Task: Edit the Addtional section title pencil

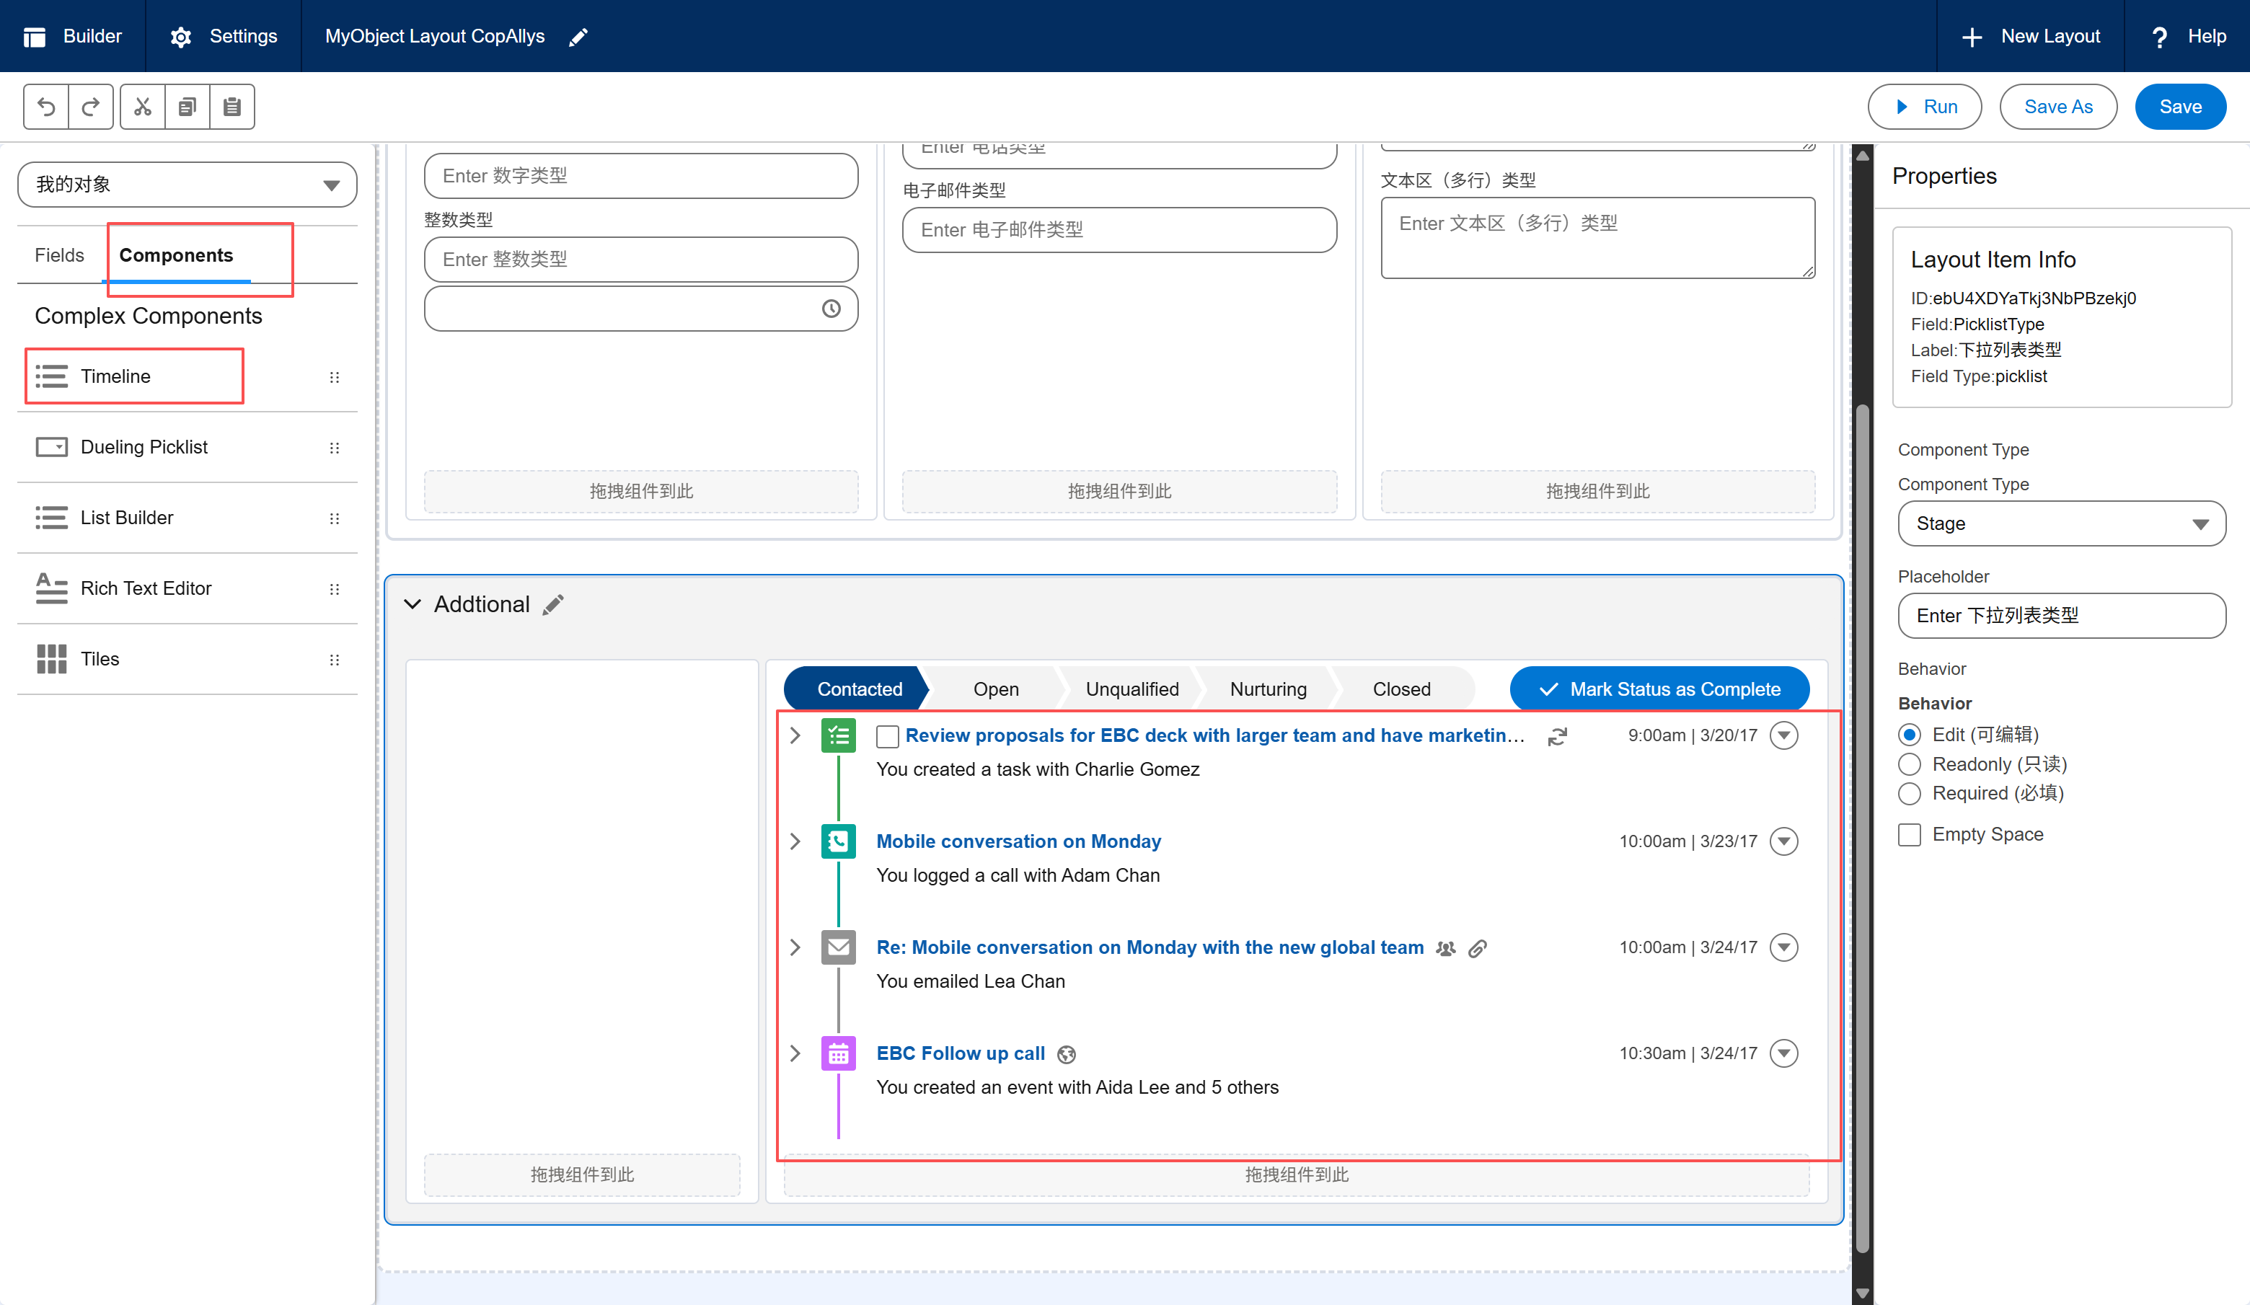Action: coord(554,604)
